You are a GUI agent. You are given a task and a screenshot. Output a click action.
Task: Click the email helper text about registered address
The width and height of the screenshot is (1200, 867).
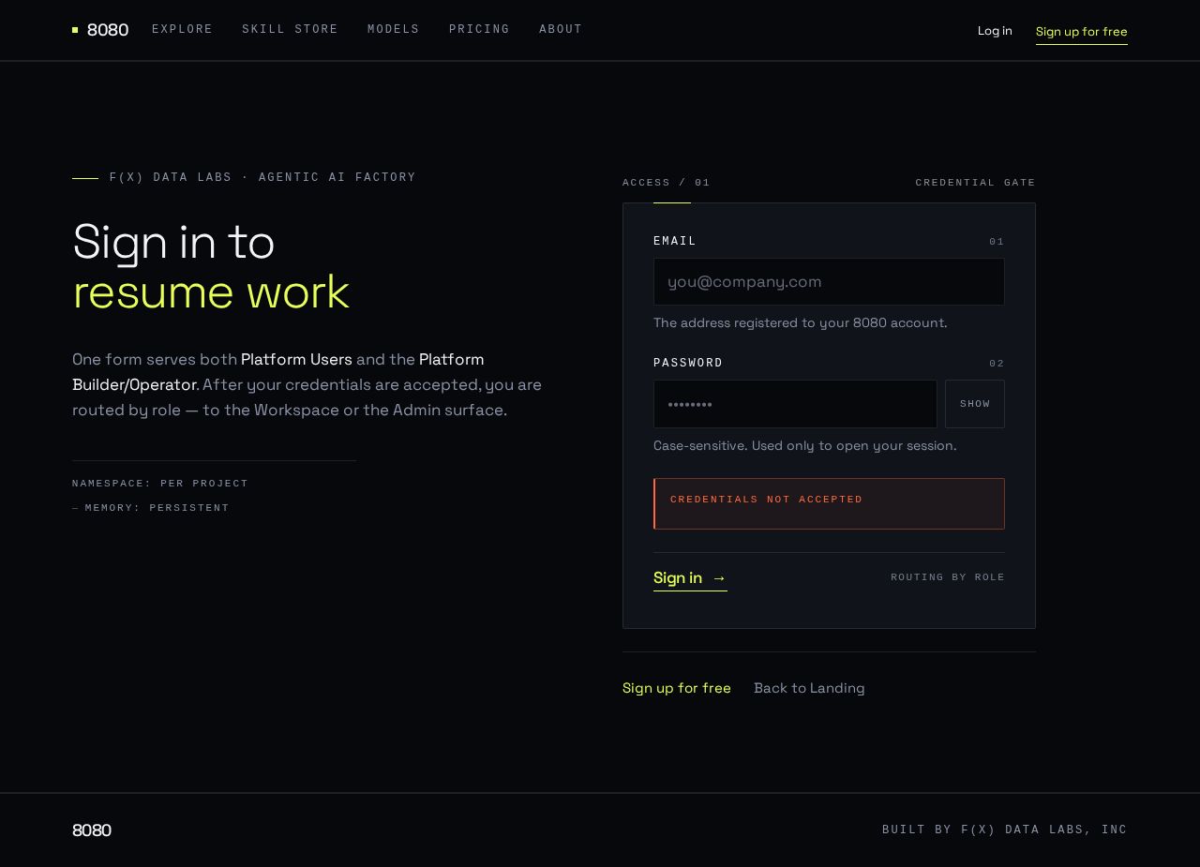point(801,322)
